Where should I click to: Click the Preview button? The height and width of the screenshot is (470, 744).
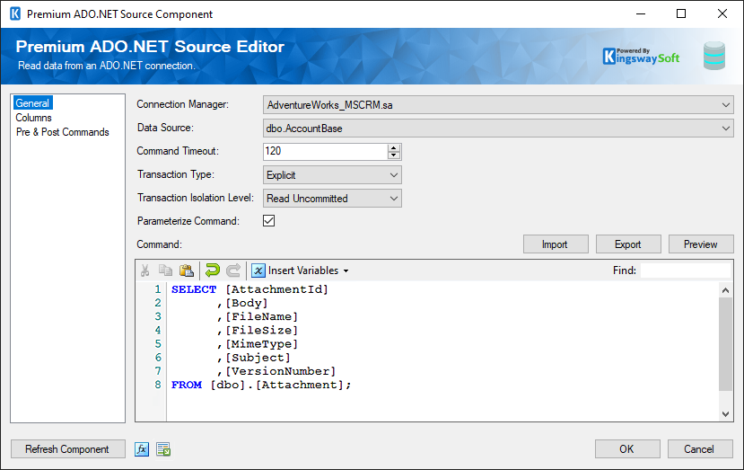coord(701,244)
